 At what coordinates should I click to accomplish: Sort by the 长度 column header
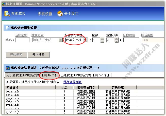click(x=64, y=87)
